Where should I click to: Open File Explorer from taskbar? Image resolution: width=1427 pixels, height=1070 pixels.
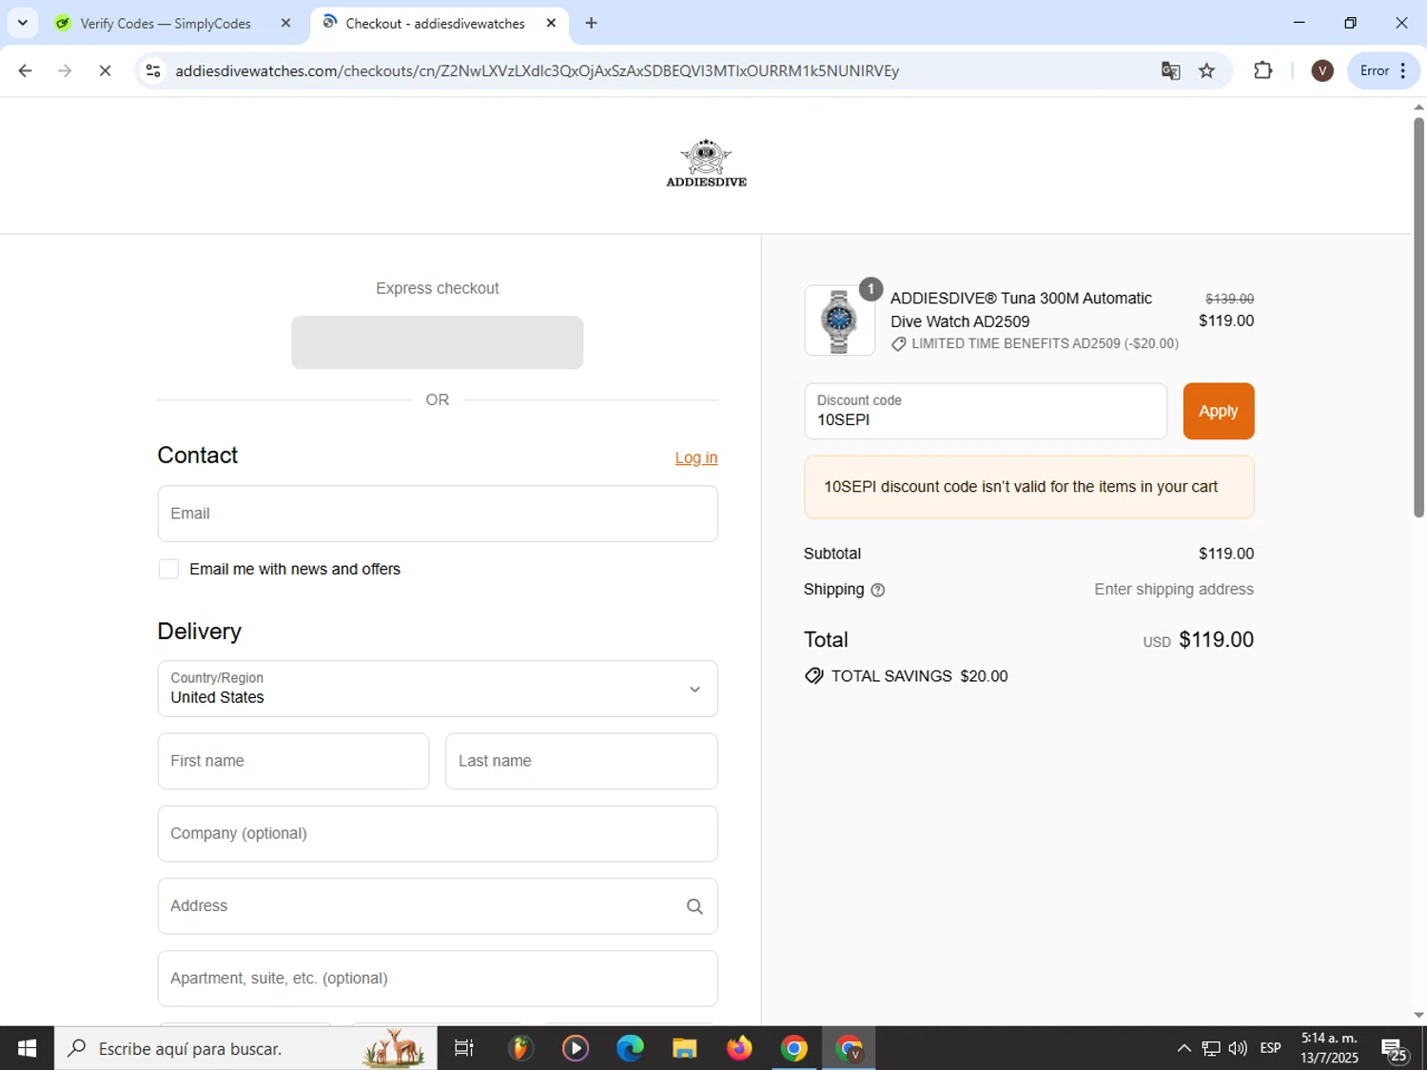coord(684,1048)
